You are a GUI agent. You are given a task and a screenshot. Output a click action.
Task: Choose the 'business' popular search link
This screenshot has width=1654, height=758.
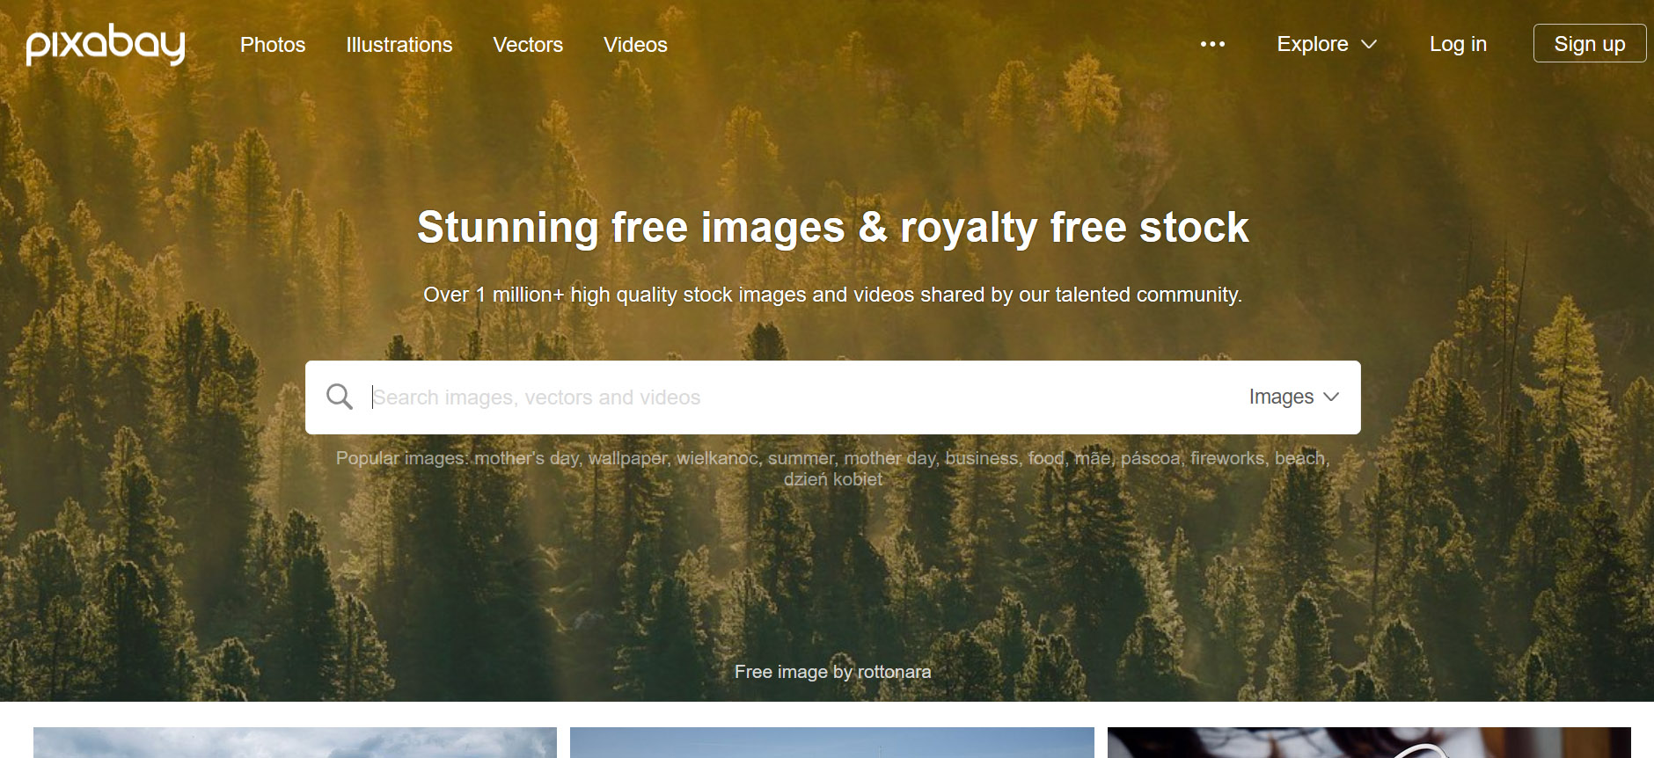click(982, 458)
